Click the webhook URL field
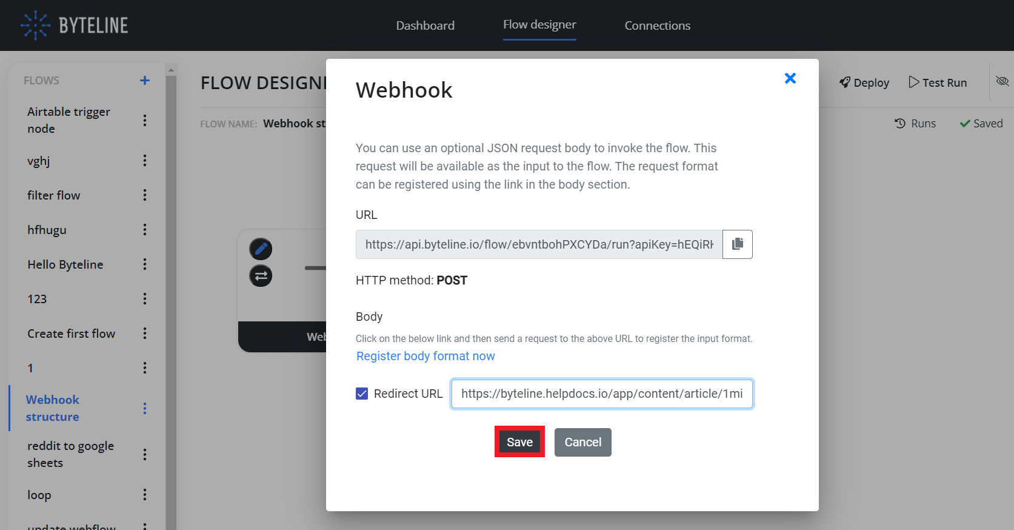1014x530 pixels. pyautogui.click(x=539, y=244)
